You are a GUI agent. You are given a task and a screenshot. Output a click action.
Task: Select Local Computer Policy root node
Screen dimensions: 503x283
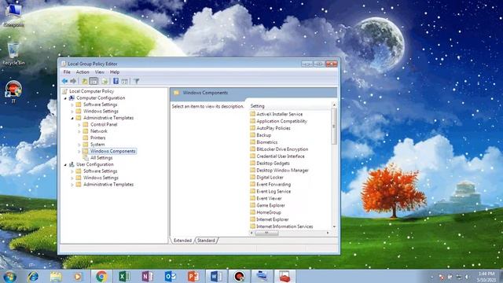91,91
